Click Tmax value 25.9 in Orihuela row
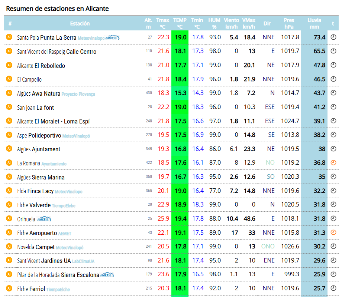 [x=163, y=218]
